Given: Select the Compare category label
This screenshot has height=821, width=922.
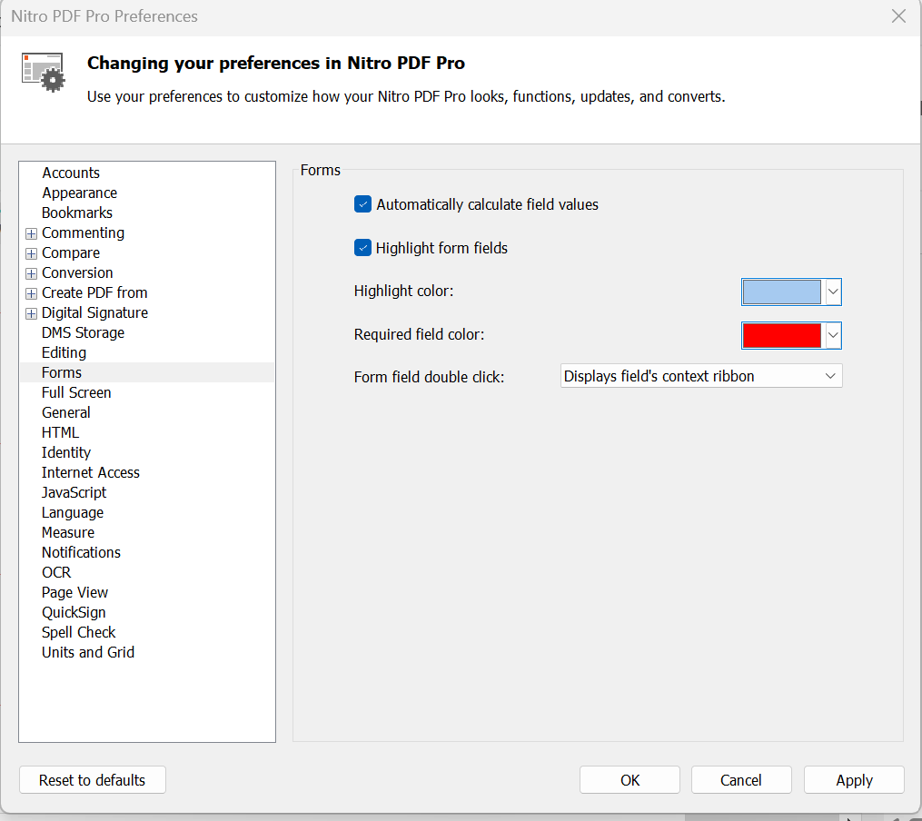Looking at the screenshot, I should coord(71,252).
